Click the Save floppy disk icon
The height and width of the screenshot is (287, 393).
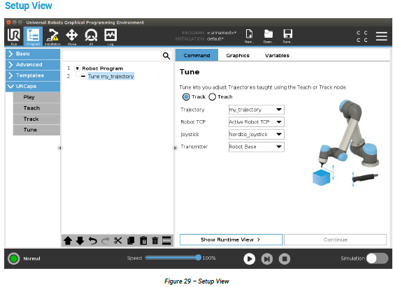click(287, 36)
